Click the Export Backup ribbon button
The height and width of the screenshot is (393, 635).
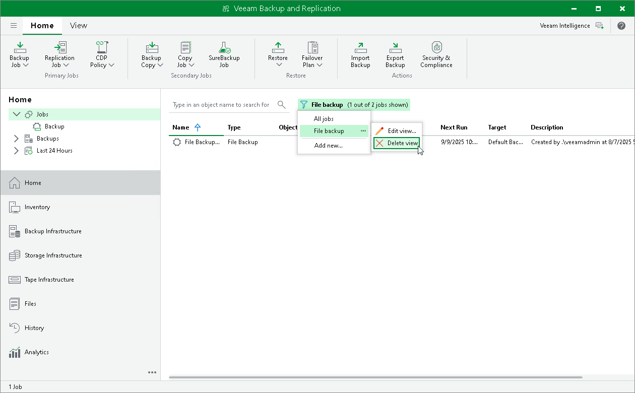[x=395, y=54]
